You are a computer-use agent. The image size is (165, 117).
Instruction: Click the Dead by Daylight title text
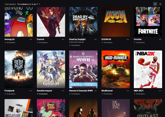[77, 39]
